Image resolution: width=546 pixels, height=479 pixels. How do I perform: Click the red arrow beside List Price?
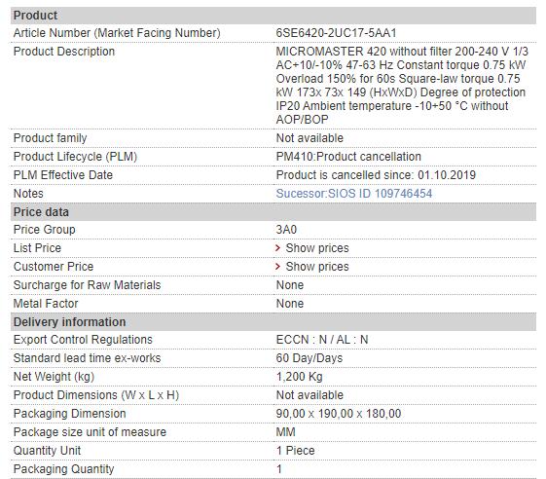click(x=278, y=247)
